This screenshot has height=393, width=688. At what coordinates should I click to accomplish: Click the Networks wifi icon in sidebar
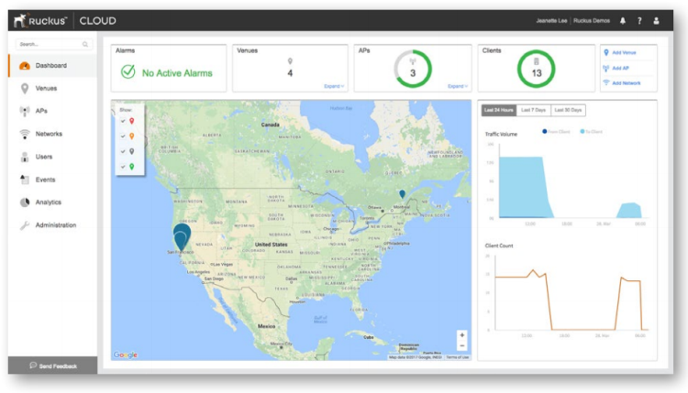pos(24,134)
